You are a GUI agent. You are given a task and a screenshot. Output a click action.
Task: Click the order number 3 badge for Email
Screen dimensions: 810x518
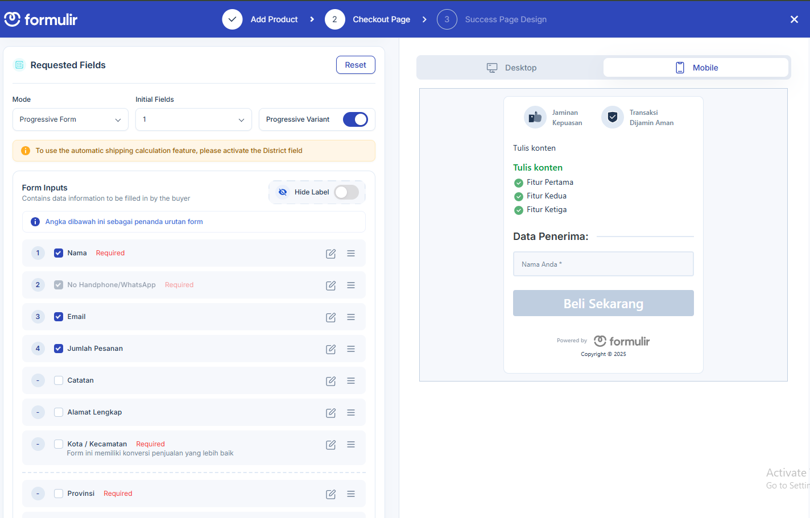pyautogui.click(x=38, y=317)
